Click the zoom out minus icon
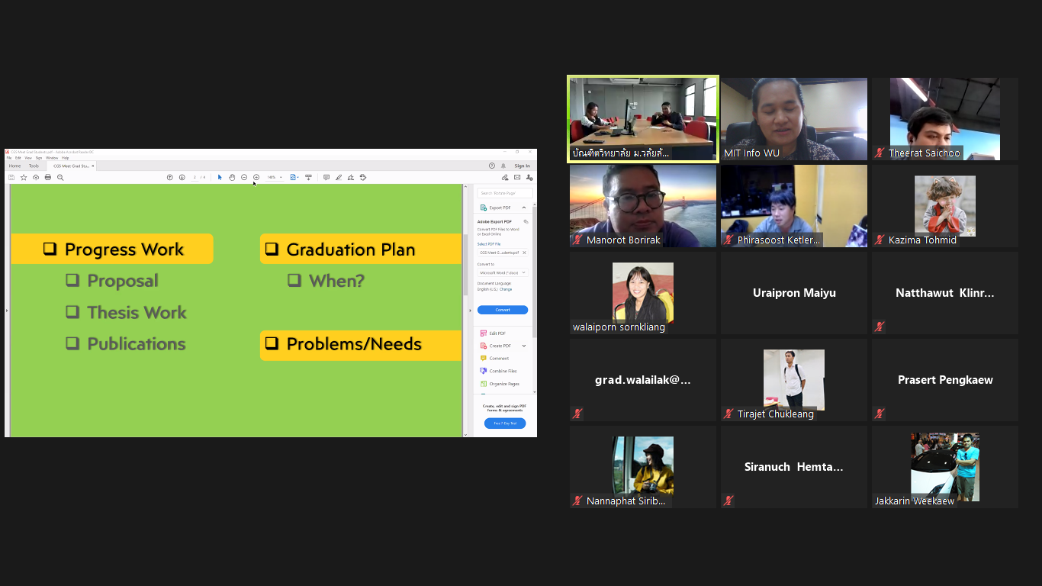This screenshot has width=1042, height=586. 244,177
